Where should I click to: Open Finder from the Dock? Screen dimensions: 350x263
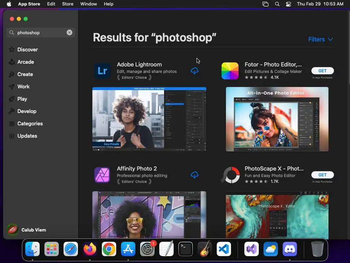coord(32,249)
